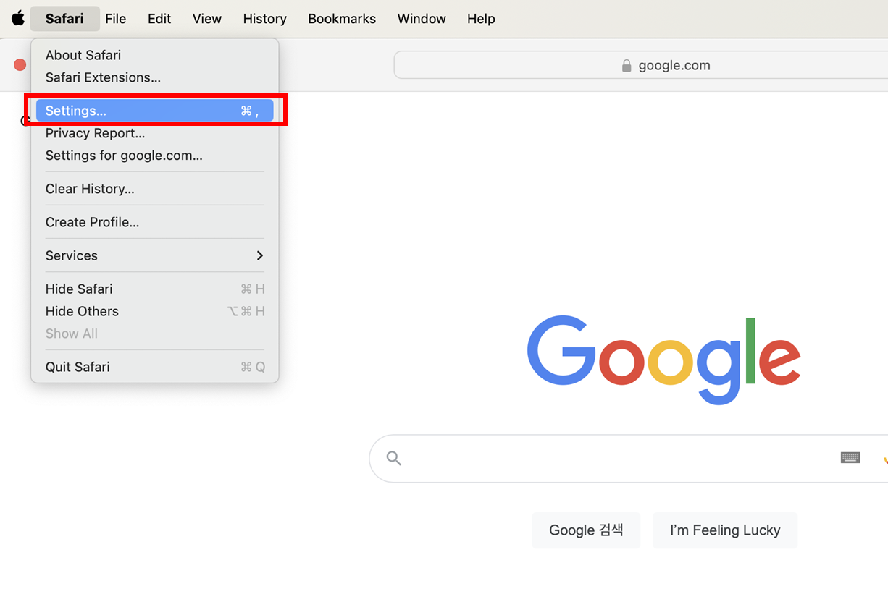Select Safari Extensions… menu item
The image size is (888, 594).
[x=154, y=77]
